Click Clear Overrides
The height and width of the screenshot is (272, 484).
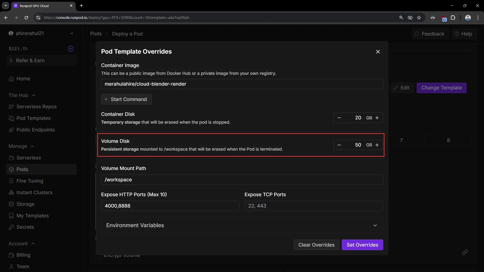tap(316, 245)
